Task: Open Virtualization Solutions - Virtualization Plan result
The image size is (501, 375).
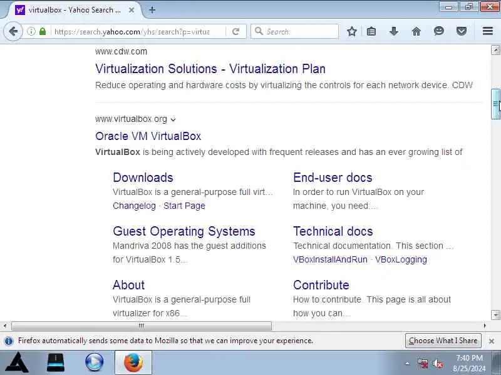Action: tap(210, 69)
